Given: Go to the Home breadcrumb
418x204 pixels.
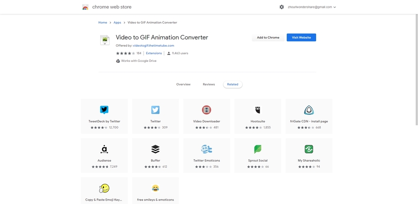Looking at the screenshot, I should (103, 23).
